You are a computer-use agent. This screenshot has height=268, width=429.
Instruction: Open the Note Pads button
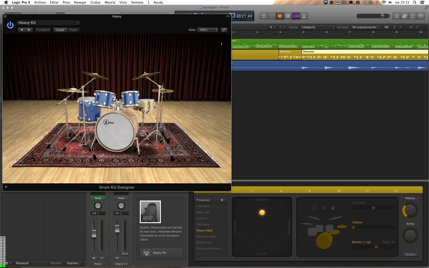point(404,16)
